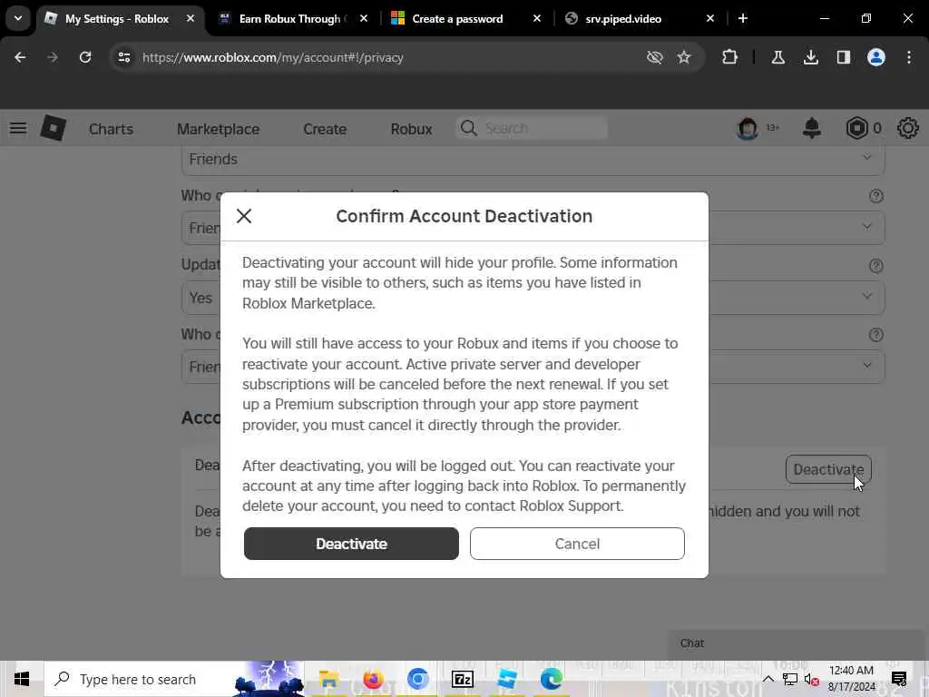Image resolution: width=929 pixels, height=697 pixels.
Task: Switch to My Settings - Roblox tab
Action: point(117,19)
